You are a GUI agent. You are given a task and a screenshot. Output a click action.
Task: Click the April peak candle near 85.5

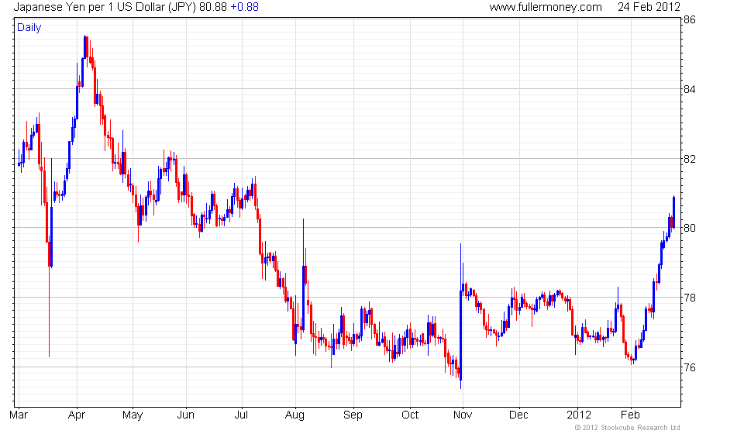[x=85, y=47]
